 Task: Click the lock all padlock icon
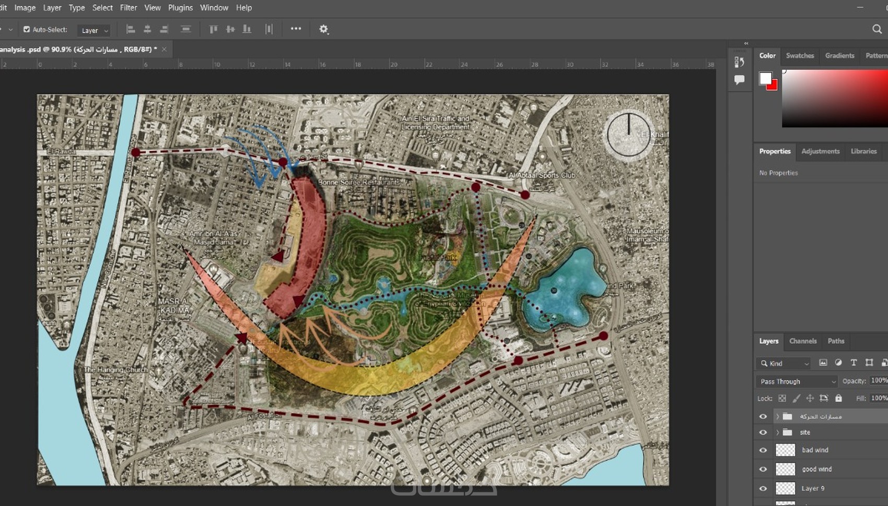pos(838,398)
